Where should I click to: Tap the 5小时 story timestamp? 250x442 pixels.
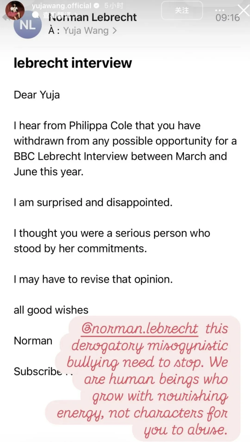(x=114, y=5)
